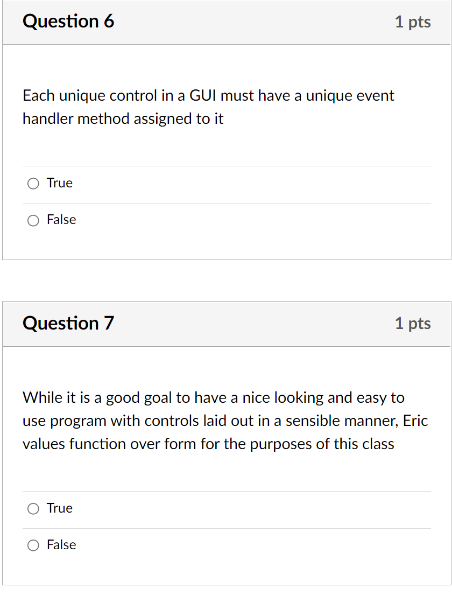Click the "Question 7" heading
The height and width of the screenshot is (602, 452).
coord(68,323)
